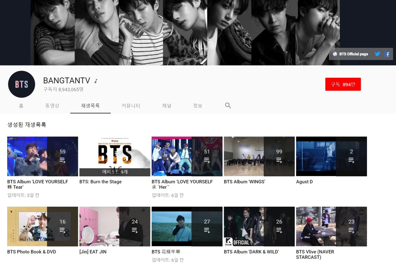Click 업데이트: 6일 전 under 花樣年華 playlist
The image size is (396, 268).
pos(168,260)
